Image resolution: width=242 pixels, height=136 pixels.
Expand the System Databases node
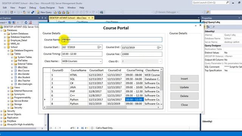point(5,34)
